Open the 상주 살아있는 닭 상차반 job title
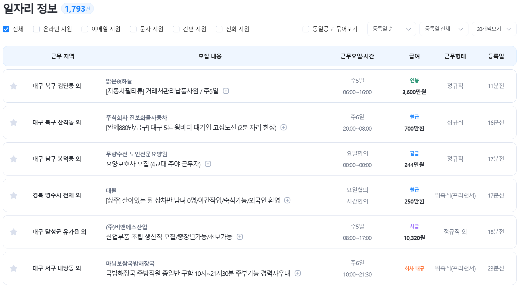This screenshot has height=286, width=519. (x=193, y=200)
